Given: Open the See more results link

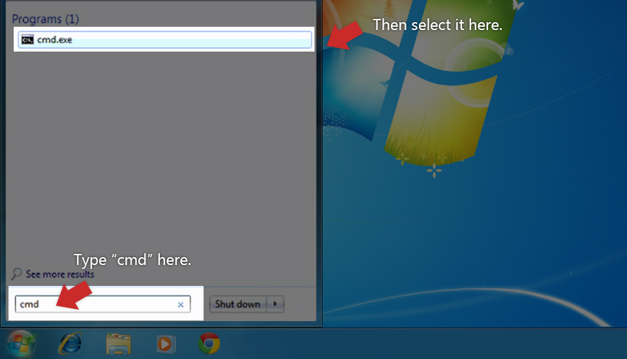Looking at the screenshot, I should pyautogui.click(x=60, y=274).
